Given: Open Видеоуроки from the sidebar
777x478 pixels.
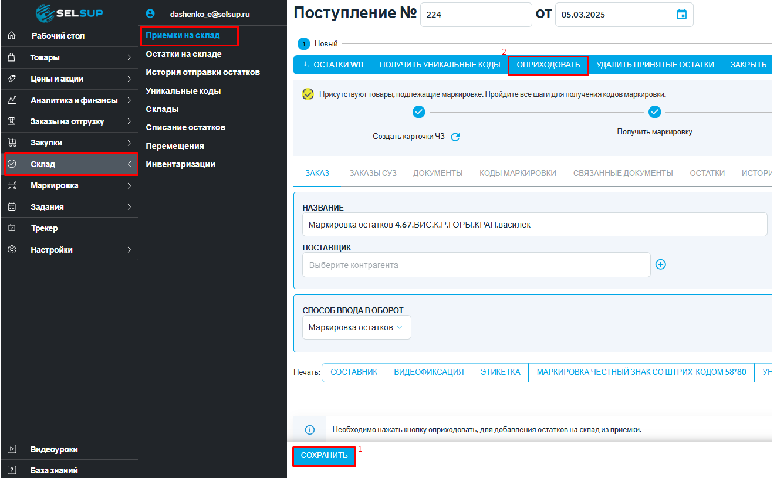Looking at the screenshot, I should (x=54, y=449).
